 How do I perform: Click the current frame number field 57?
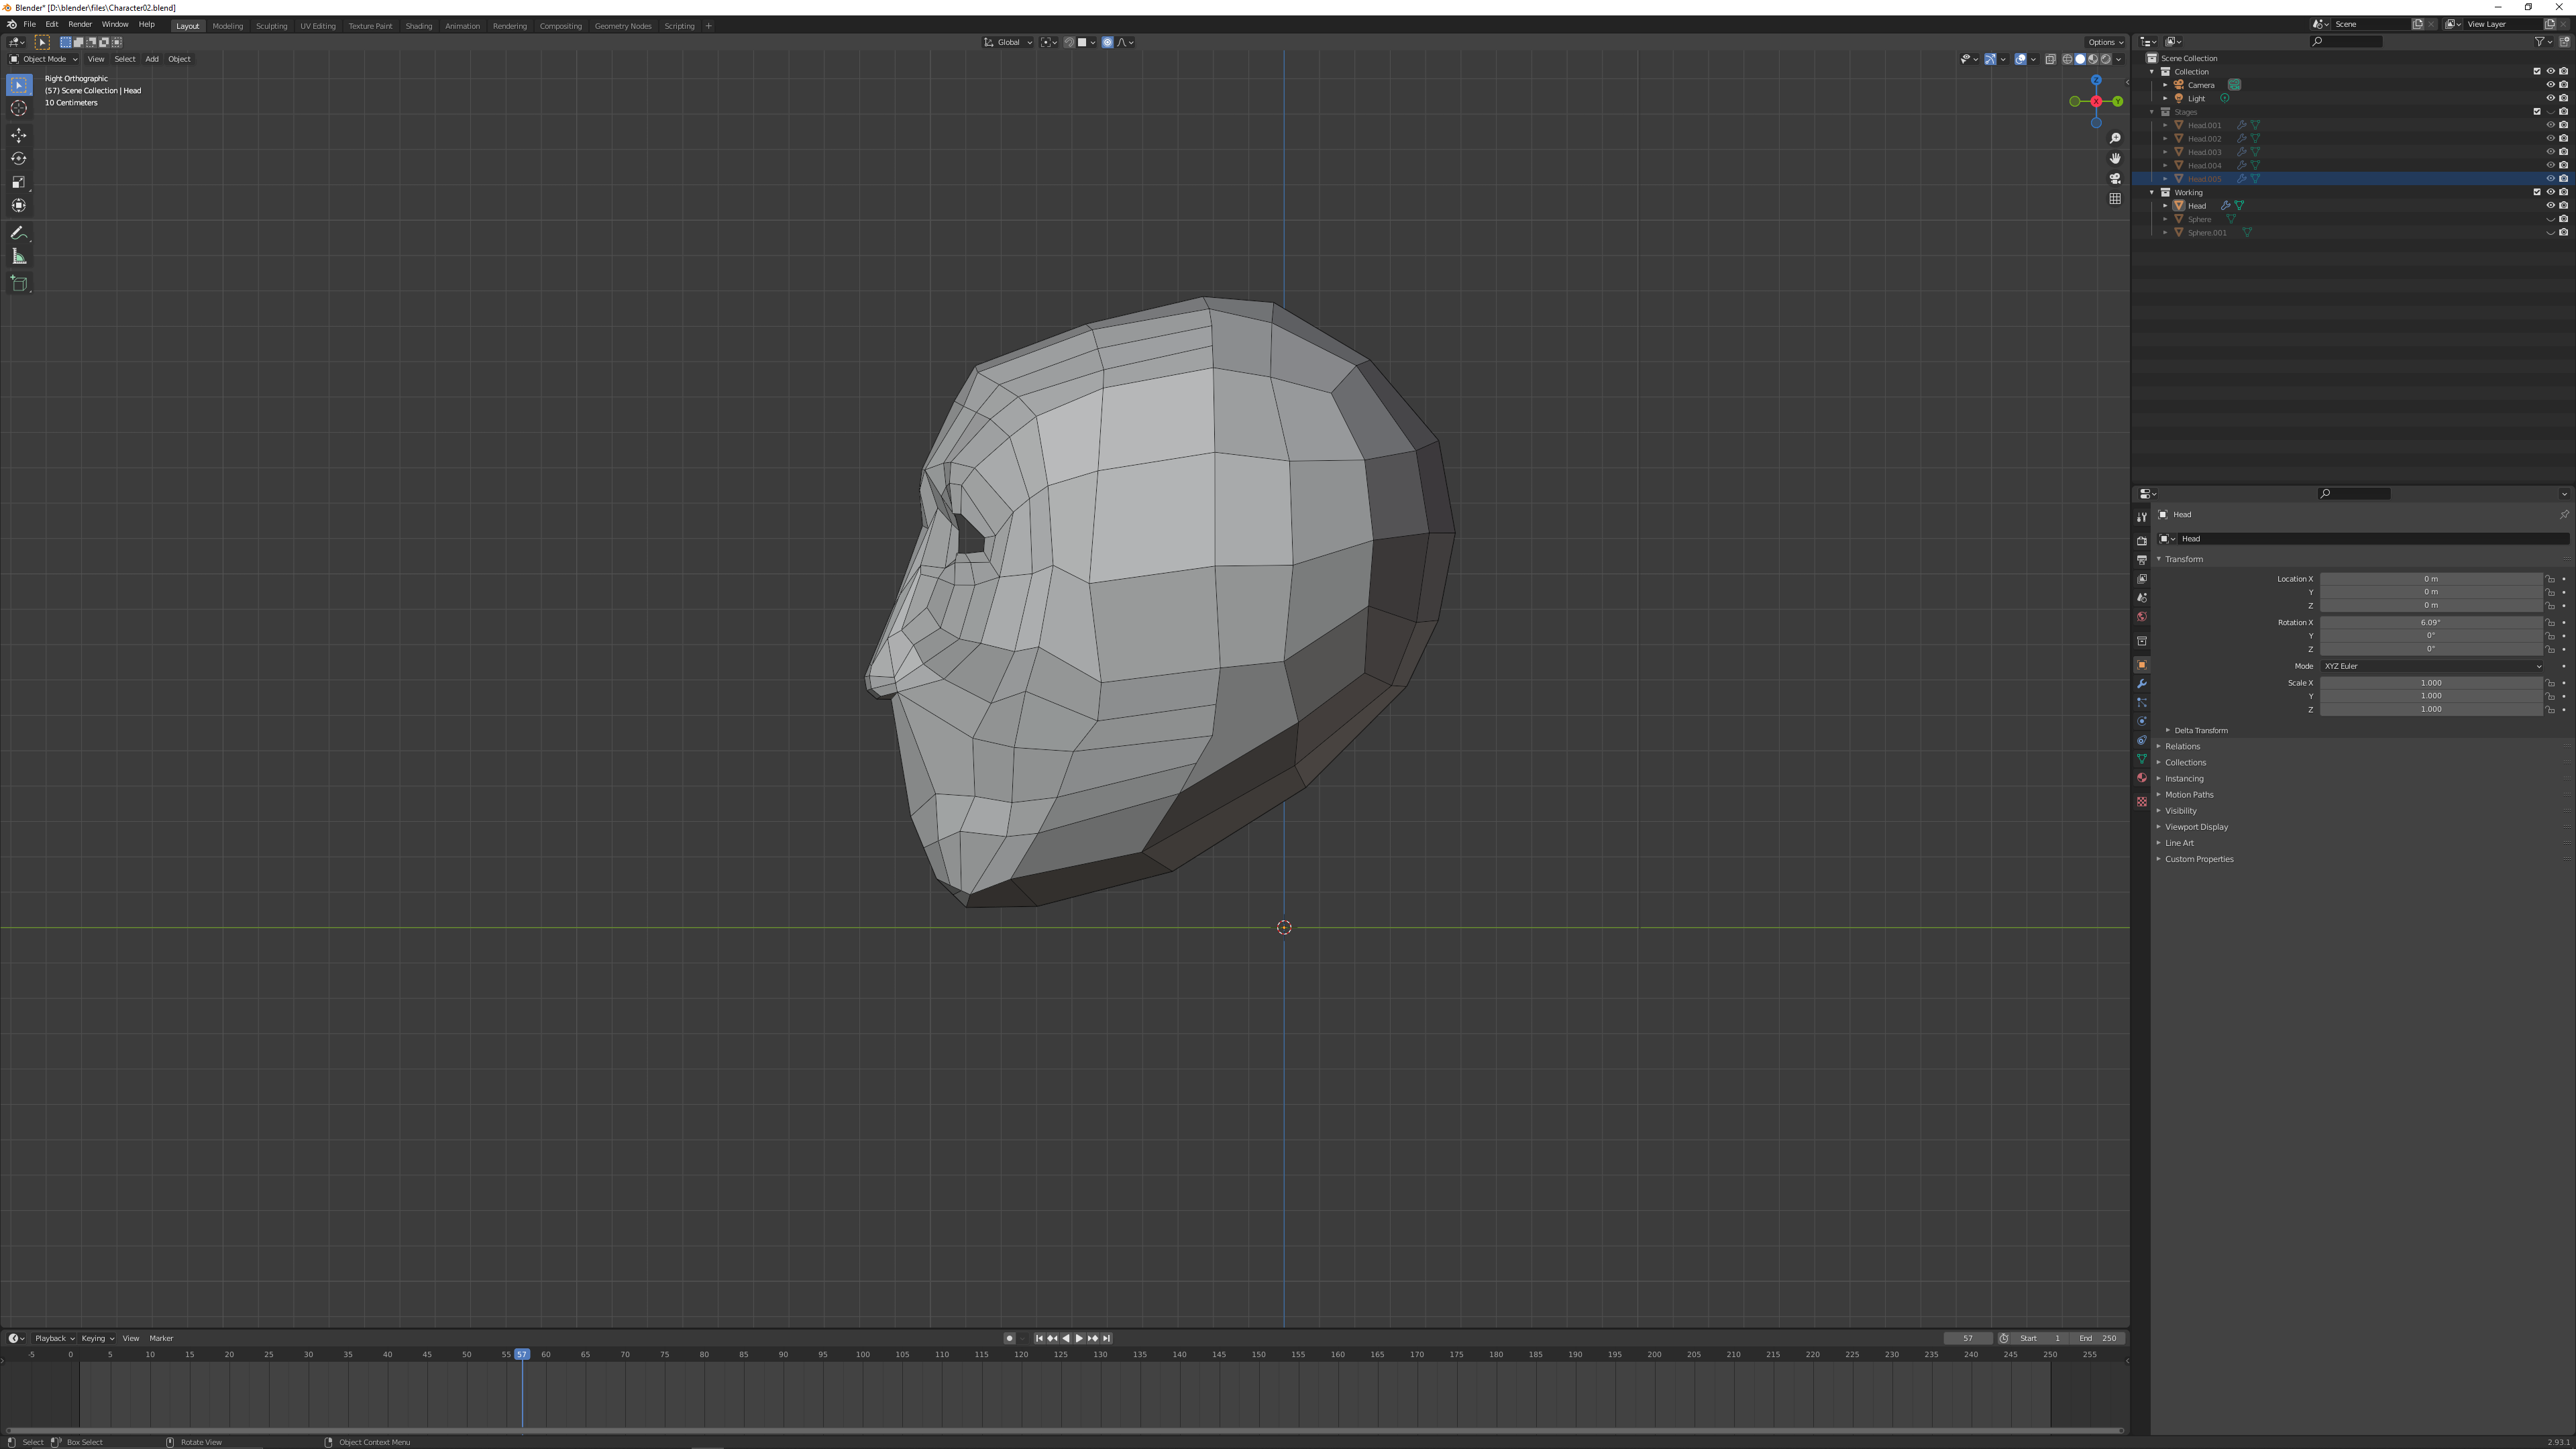[1967, 1338]
